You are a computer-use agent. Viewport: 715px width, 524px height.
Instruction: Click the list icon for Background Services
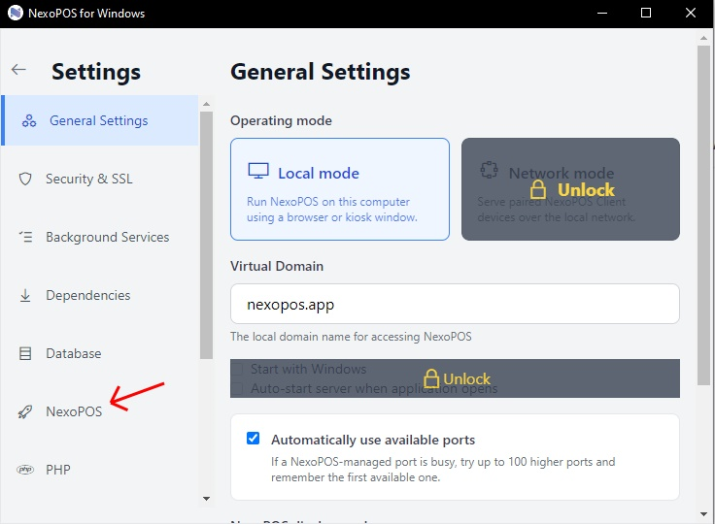(25, 237)
